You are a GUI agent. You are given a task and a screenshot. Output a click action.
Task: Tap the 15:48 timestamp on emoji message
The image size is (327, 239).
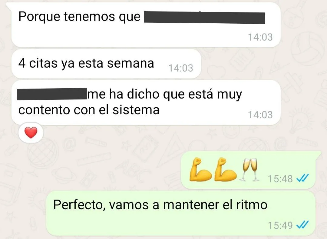coord(280,179)
